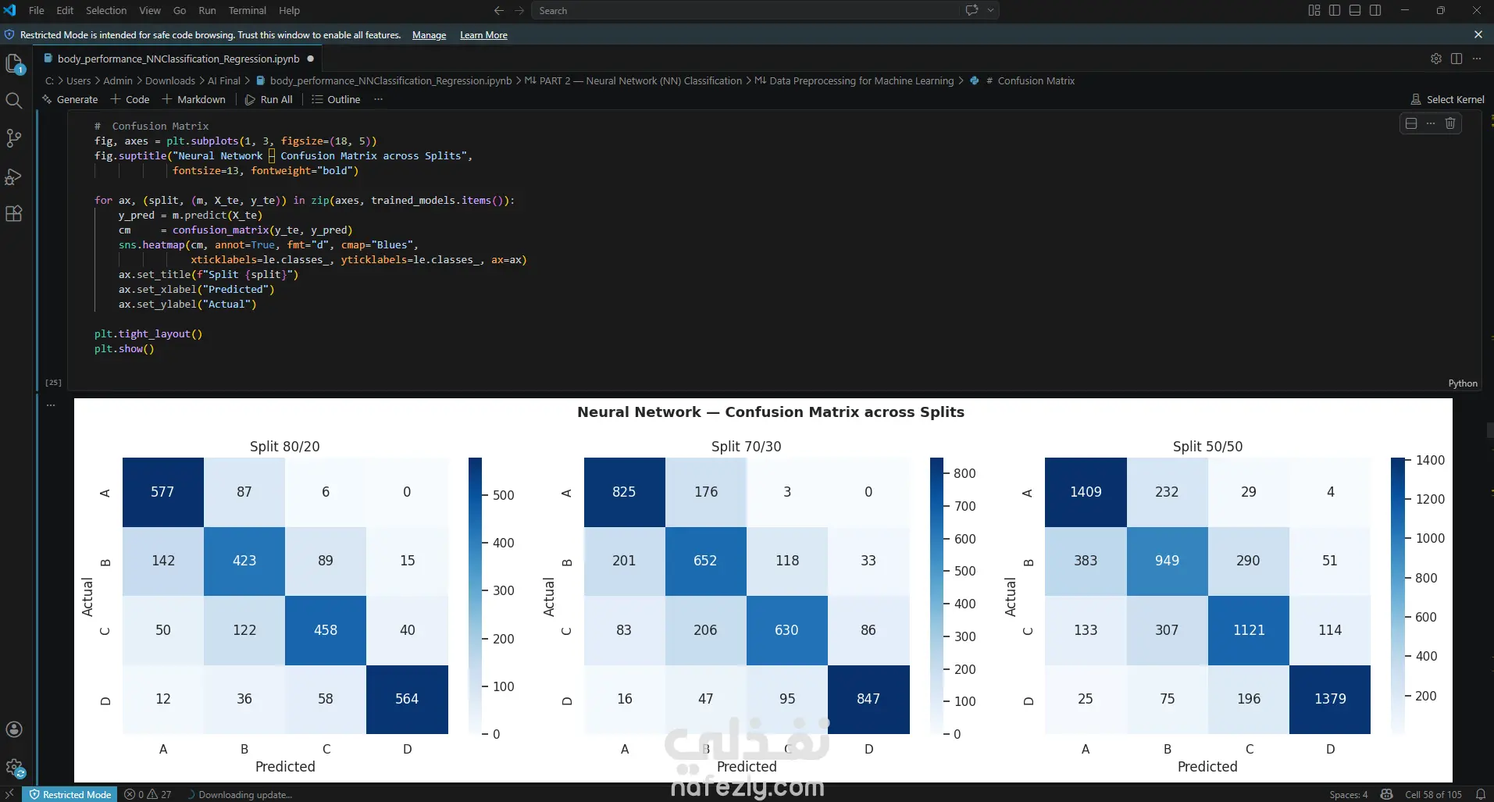
Task: Toggle the primary side bar
Action: pos(1335,10)
